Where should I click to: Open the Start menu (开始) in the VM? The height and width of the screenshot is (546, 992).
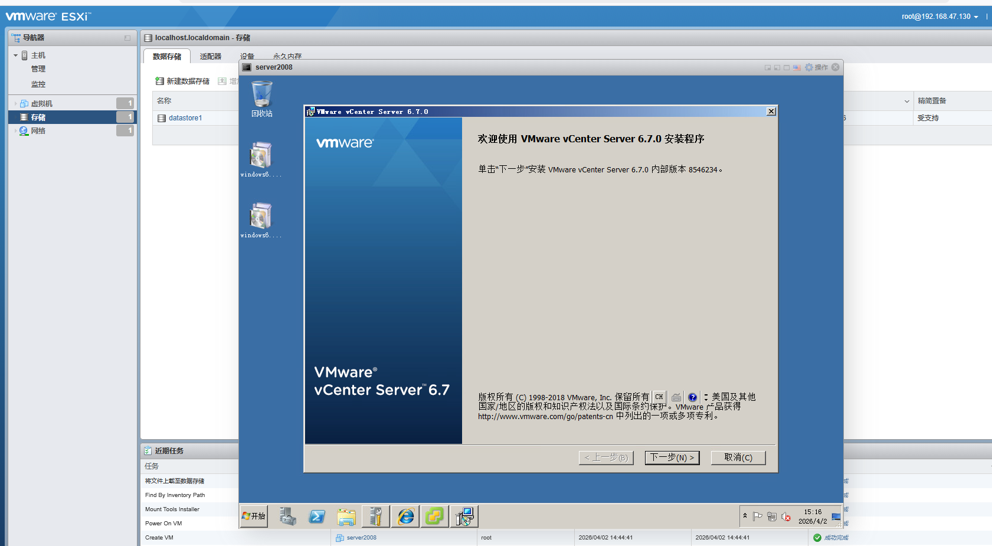pyautogui.click(x=254, y=516)
